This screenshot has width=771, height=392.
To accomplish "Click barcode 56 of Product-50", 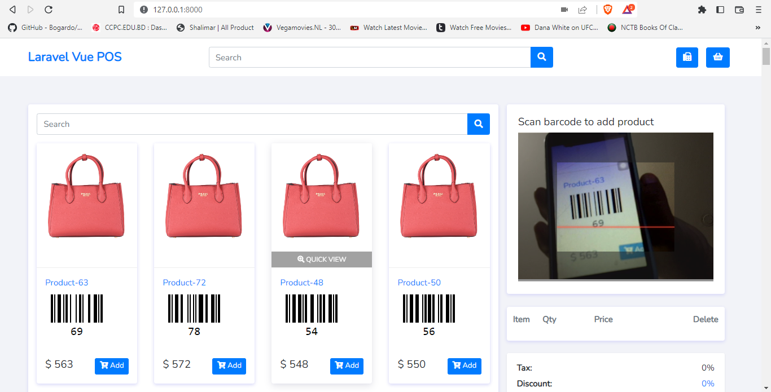I will click(x=429, y=315).
